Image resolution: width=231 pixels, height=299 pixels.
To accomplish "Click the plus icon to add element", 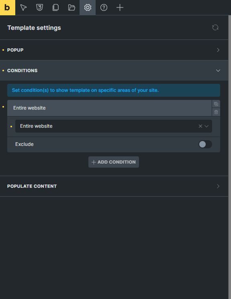I will coord(120,8).
